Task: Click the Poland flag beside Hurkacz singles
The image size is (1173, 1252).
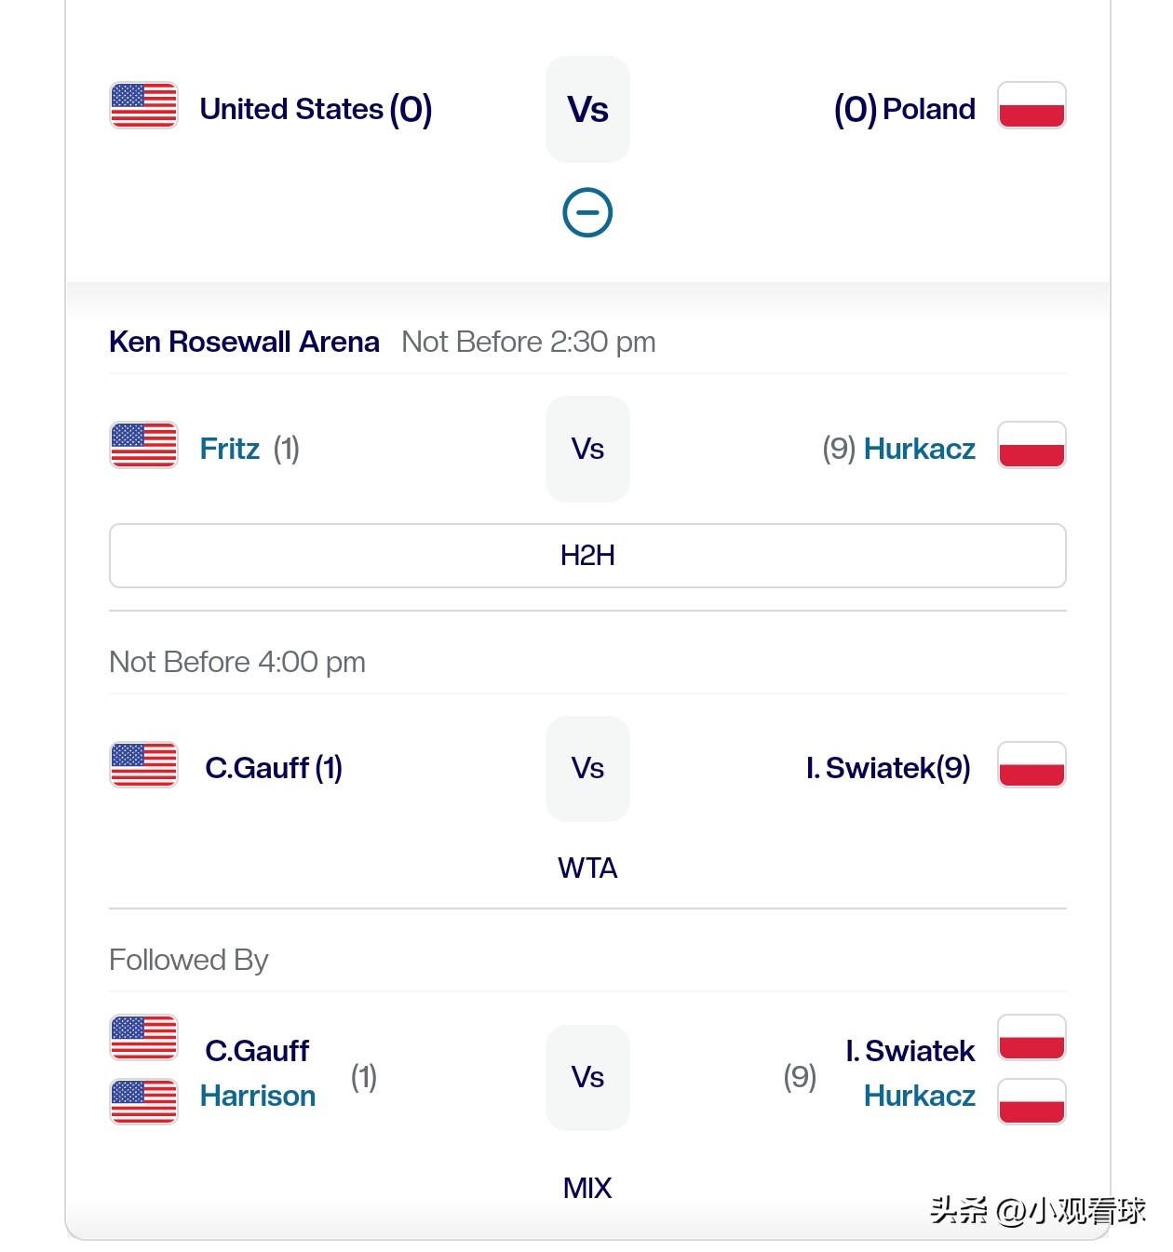Action: point(1031,445)
